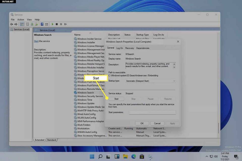The image size is (242, 161).
Task: Open the File menu
Action: coord(13,20)
